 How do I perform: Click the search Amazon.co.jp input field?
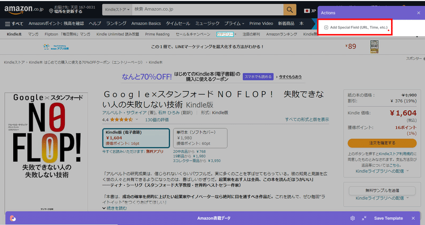click(x=208, y=10)
